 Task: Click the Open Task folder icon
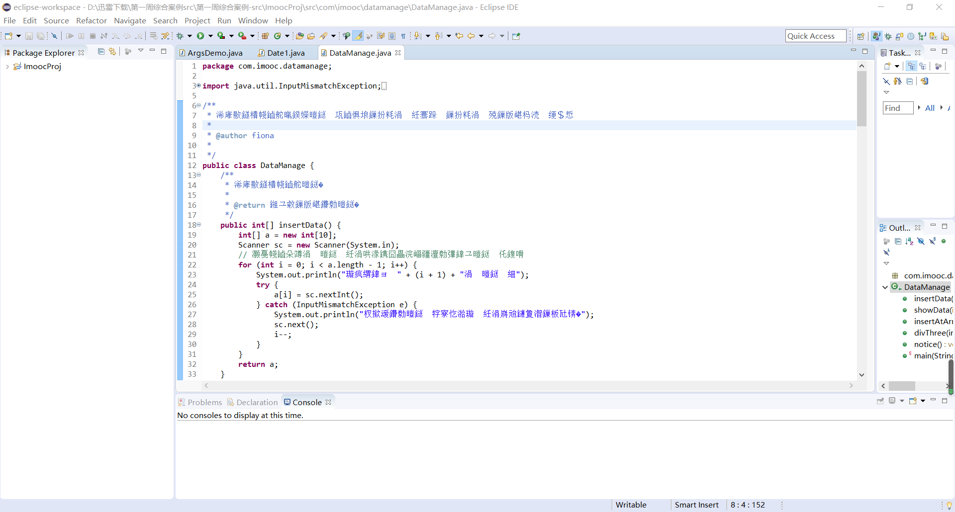(311, 36)
